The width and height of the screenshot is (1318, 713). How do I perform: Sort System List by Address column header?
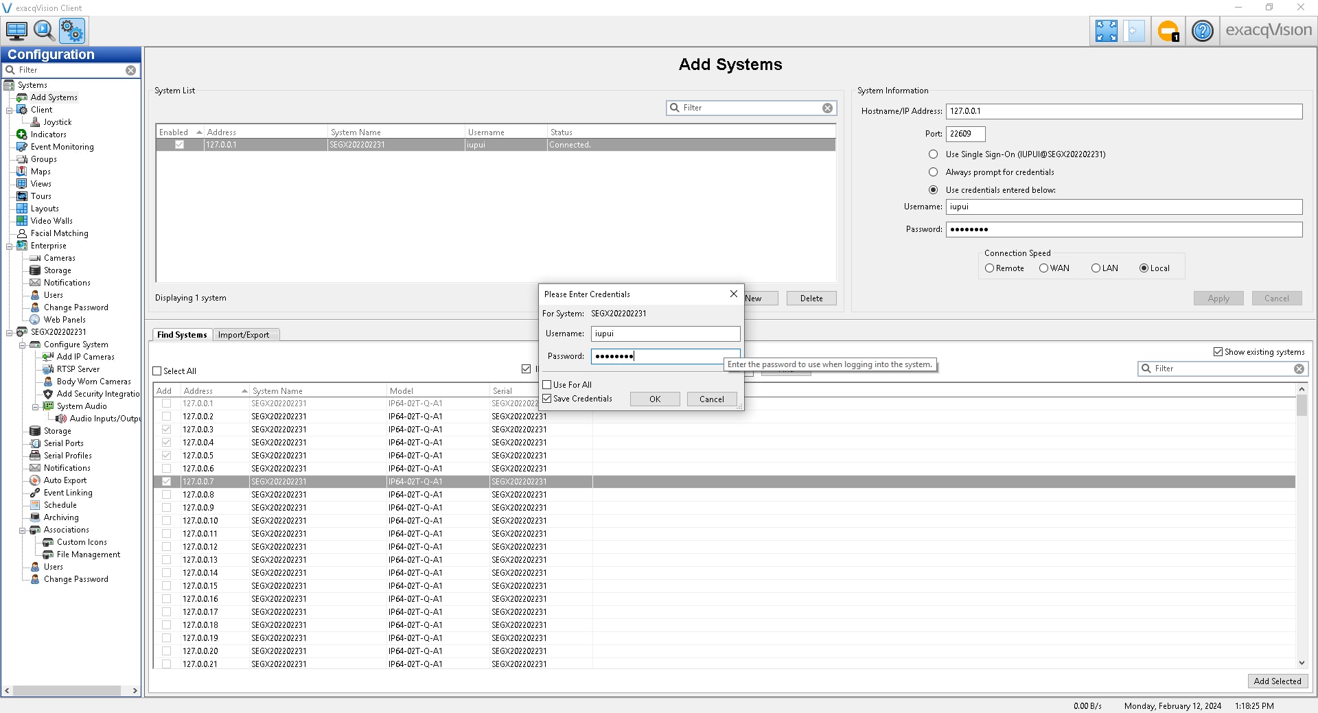[x=266, y=132]
